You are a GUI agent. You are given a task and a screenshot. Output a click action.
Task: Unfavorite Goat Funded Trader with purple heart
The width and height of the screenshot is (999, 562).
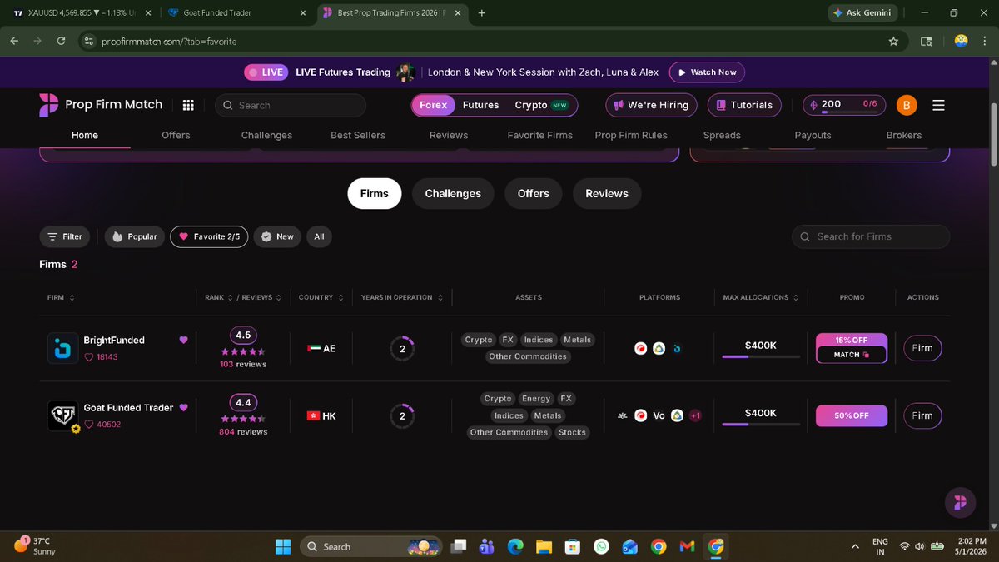[x=184, y=407]
